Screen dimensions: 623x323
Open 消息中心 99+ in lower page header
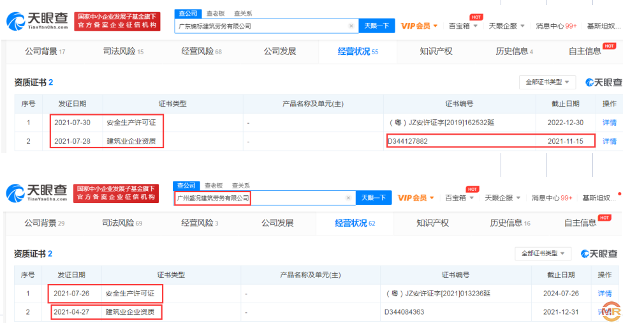tap(552, 198)
